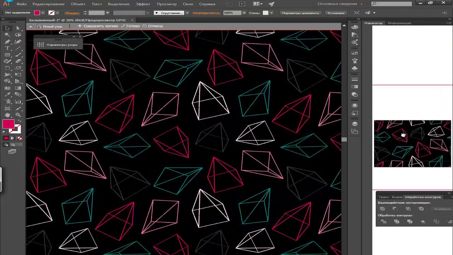Activate the Type tool
Image resolution: width=453 pixels, height=255 pixels.
[7, 48]
